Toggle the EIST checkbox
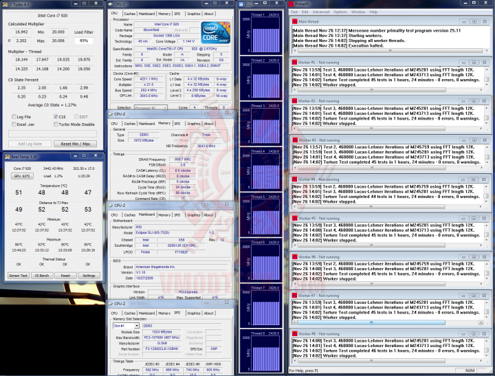 76,117
